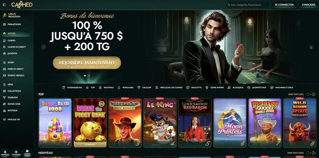Open Niveaux VIP diamond item
Screen dimensions: 319x158
14,120
